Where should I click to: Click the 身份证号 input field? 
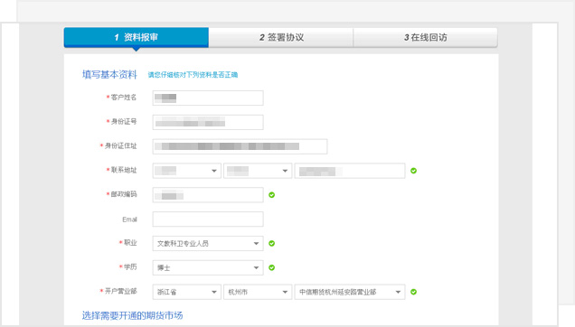208,122
